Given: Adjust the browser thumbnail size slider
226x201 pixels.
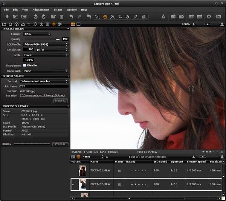Looking at the screenshot, I should coord(203,157).
